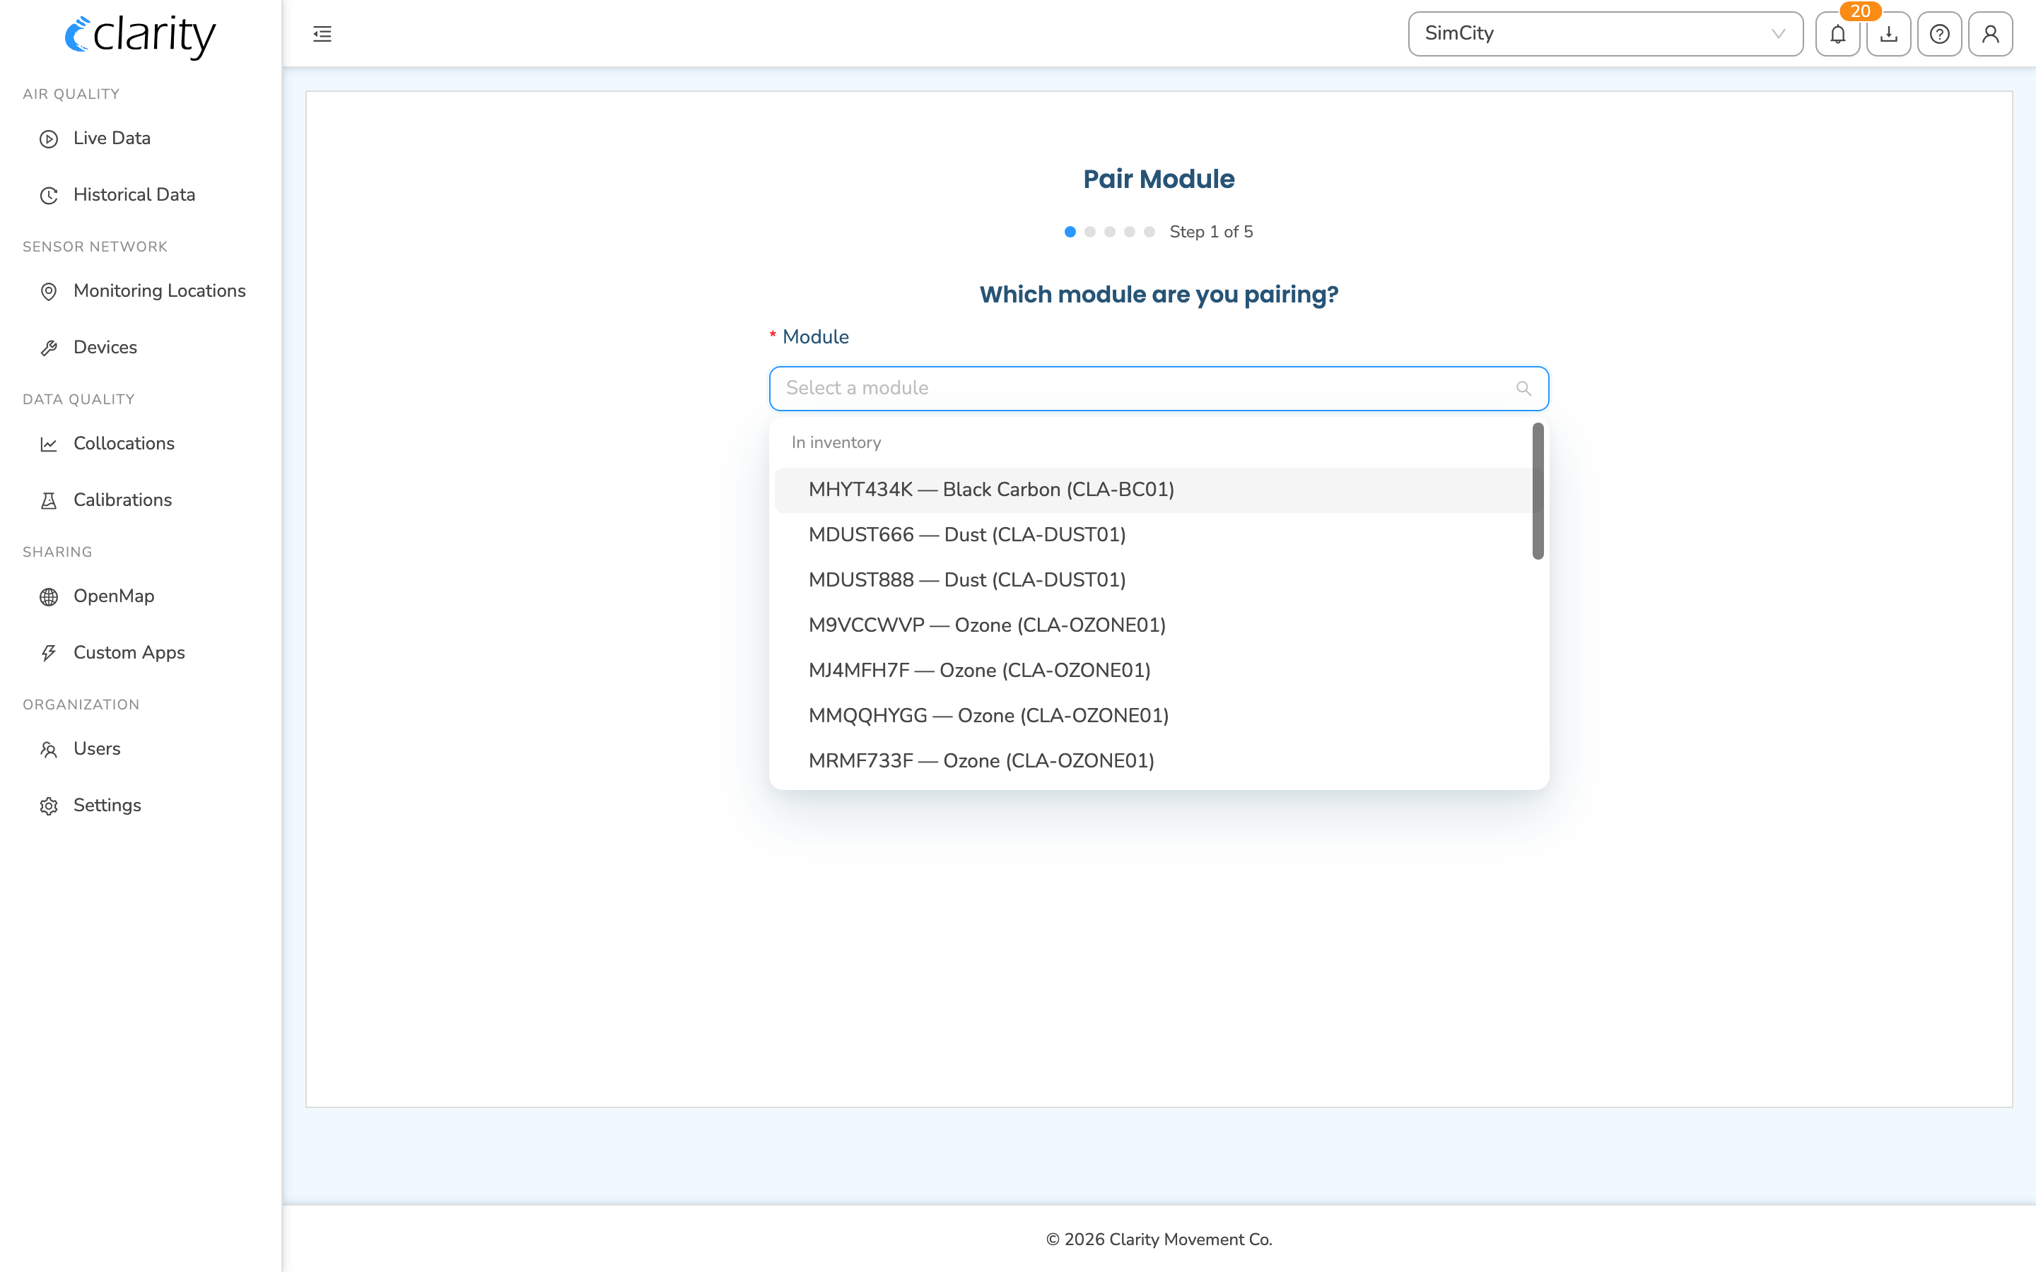The height and width of the screenshot is (1272, 2036).
Task: Click the orange 20 notification badge
Action: point(1860,11)
